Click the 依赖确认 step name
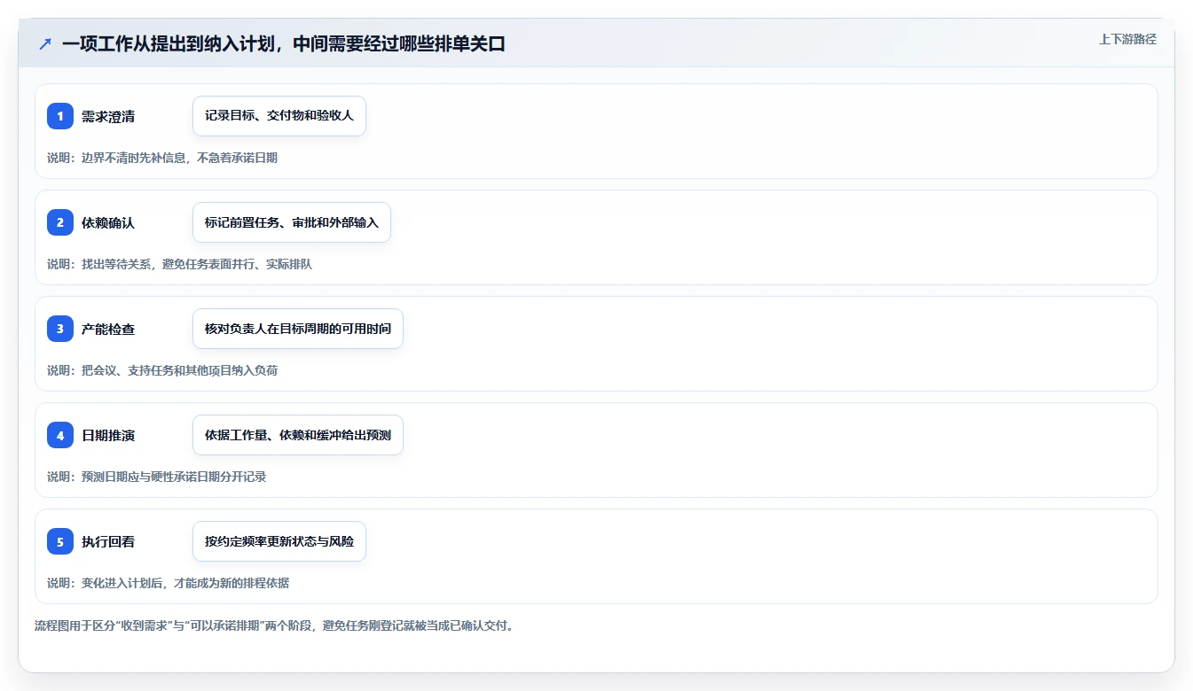 [108, 222]
